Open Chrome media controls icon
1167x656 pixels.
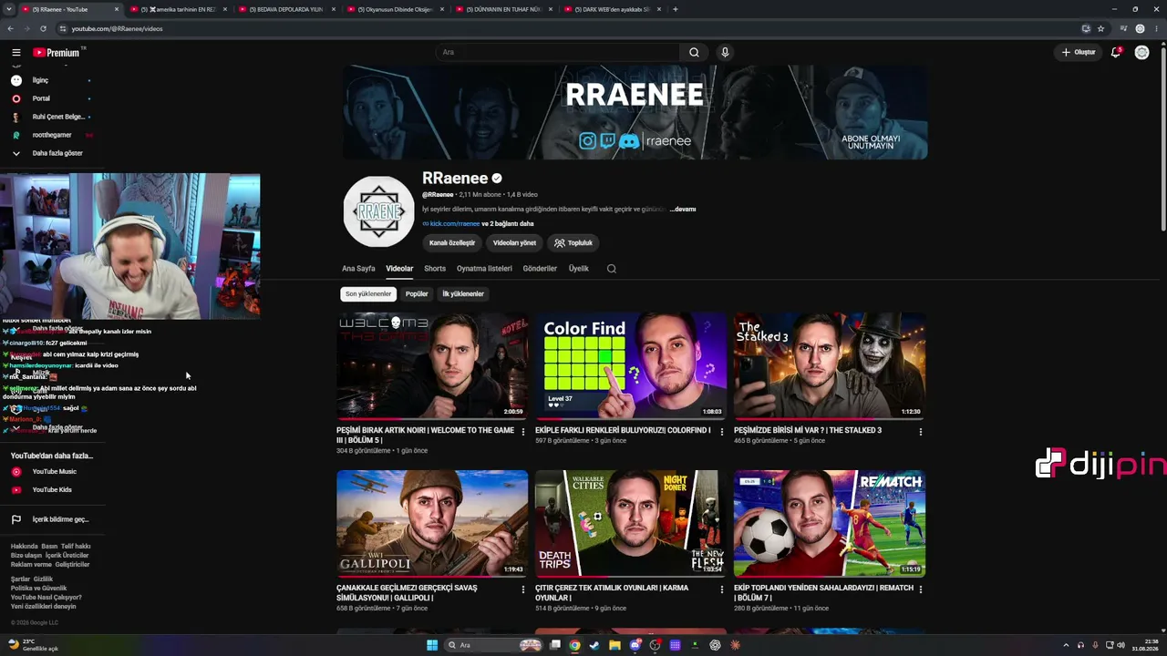(1123, 28)
